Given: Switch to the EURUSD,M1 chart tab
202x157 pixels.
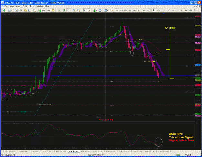Looking at the screenshot, I should click(98, 151).
